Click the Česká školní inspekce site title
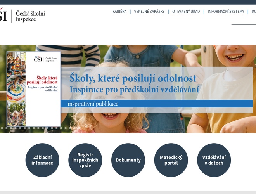 click(x=30, y=16)
